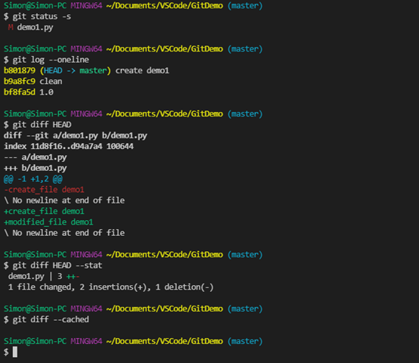
Task: Click the '@@ -1 +1,2 @@' hunk header
Action: click(33, 179)
